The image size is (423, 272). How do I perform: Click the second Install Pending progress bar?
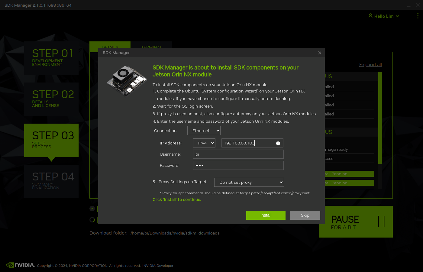coord(349,183)
